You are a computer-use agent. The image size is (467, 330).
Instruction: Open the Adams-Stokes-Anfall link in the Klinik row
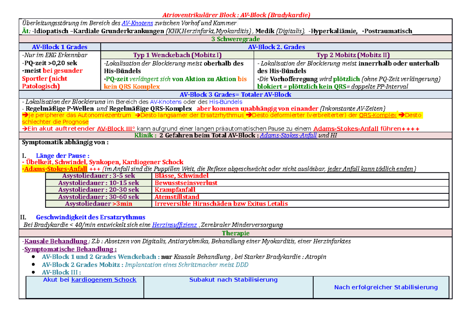[288, 135]
